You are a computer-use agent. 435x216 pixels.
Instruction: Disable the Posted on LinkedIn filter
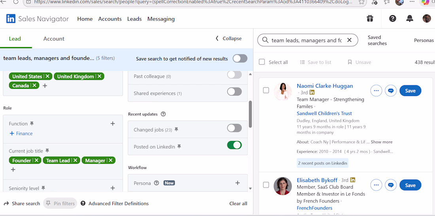point(235,145)
